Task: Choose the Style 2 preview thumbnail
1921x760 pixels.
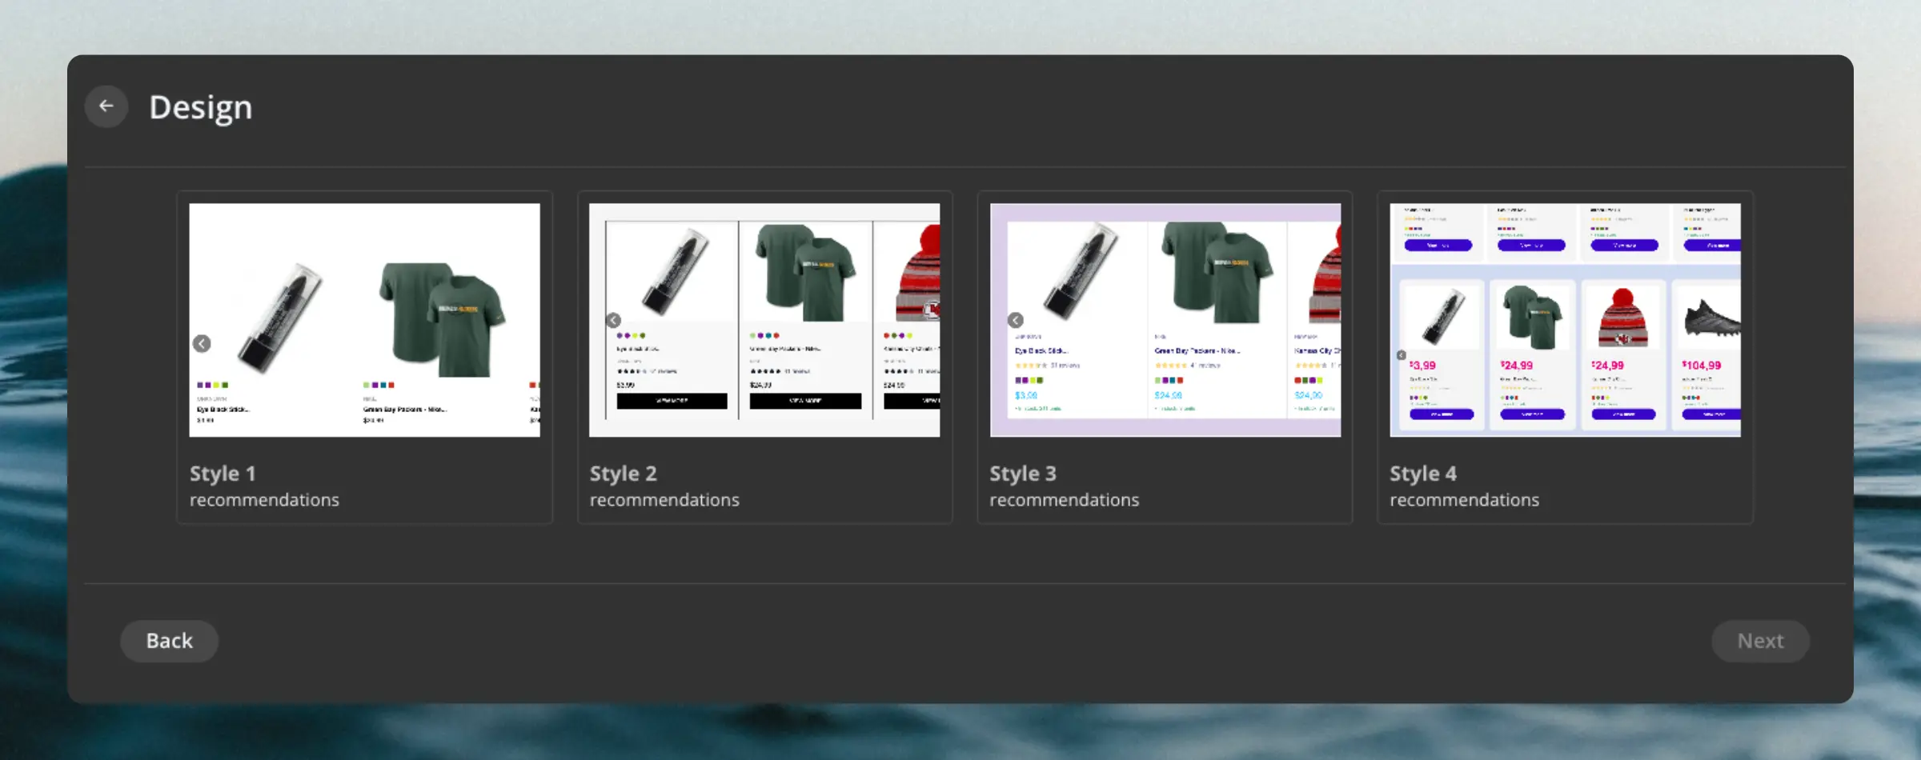Action: click(x=764, y=320)
